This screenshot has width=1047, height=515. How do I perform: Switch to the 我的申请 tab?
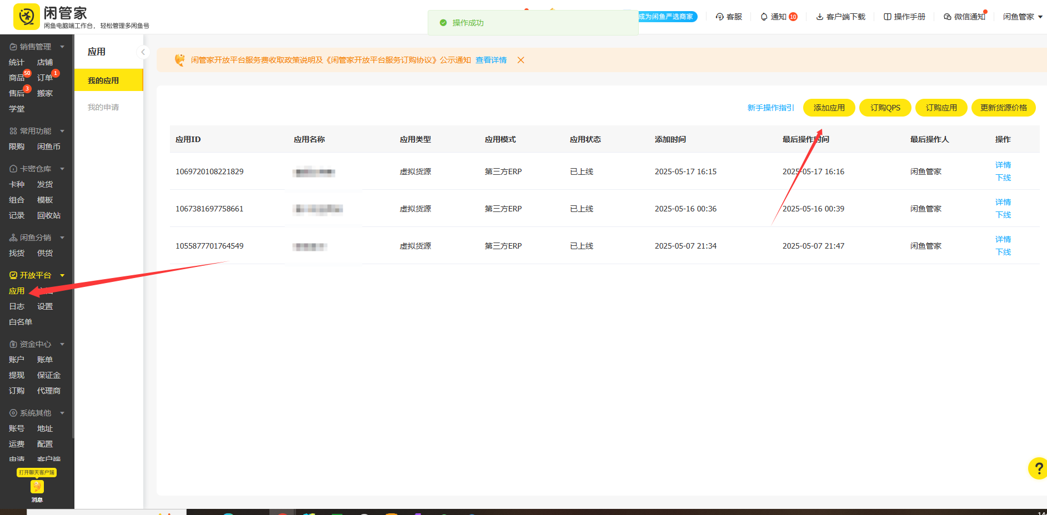(x=103, y=107)
